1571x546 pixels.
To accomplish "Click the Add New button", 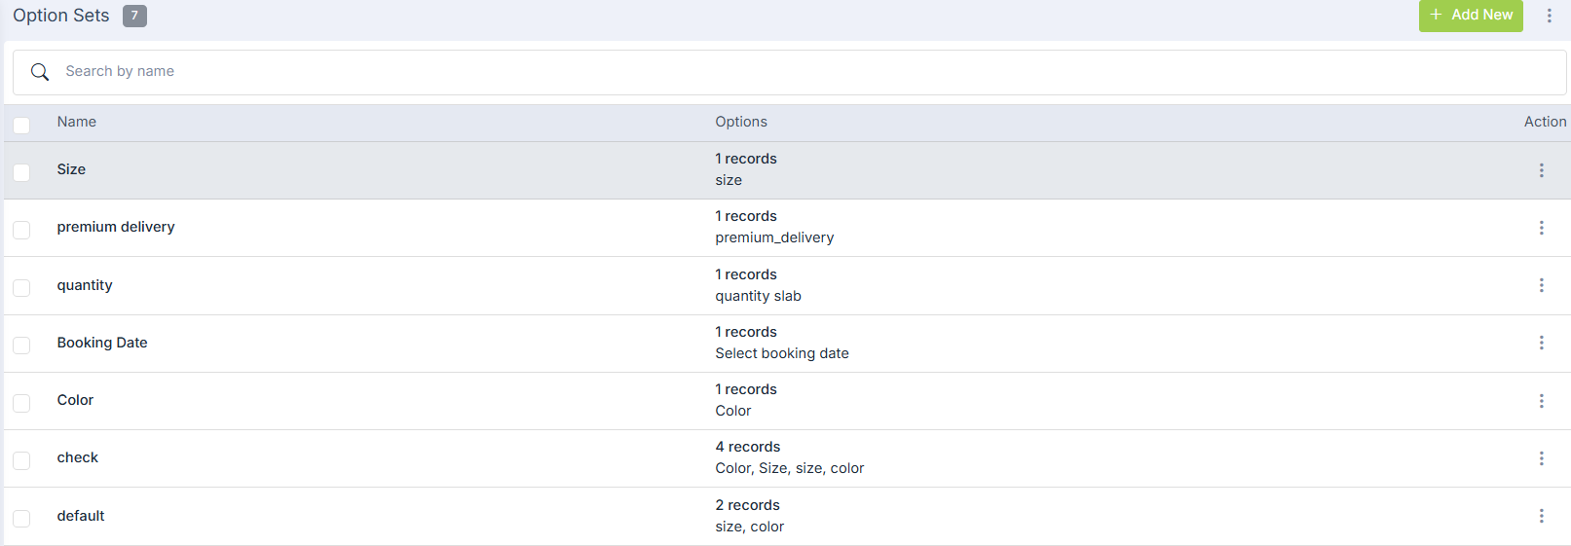I will click(1470, 16).
